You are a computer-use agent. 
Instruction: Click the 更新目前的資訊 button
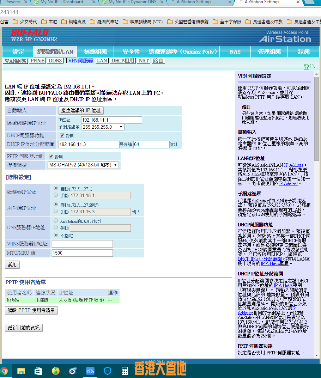pos(24,328)
